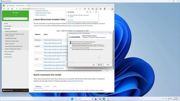Viewport: 180px width, 101px height.
Task: Add this page to favorites
Action: coord(80,9)
